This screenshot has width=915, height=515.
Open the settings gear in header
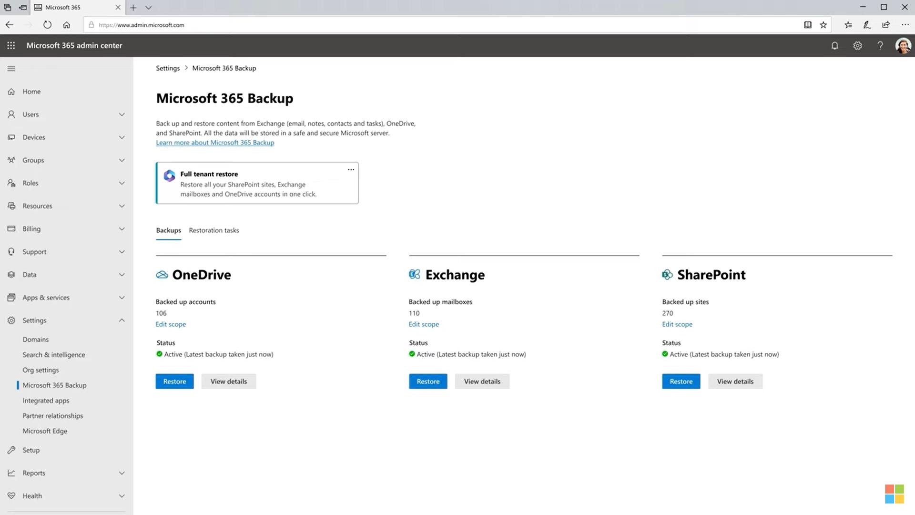point(857,46)
